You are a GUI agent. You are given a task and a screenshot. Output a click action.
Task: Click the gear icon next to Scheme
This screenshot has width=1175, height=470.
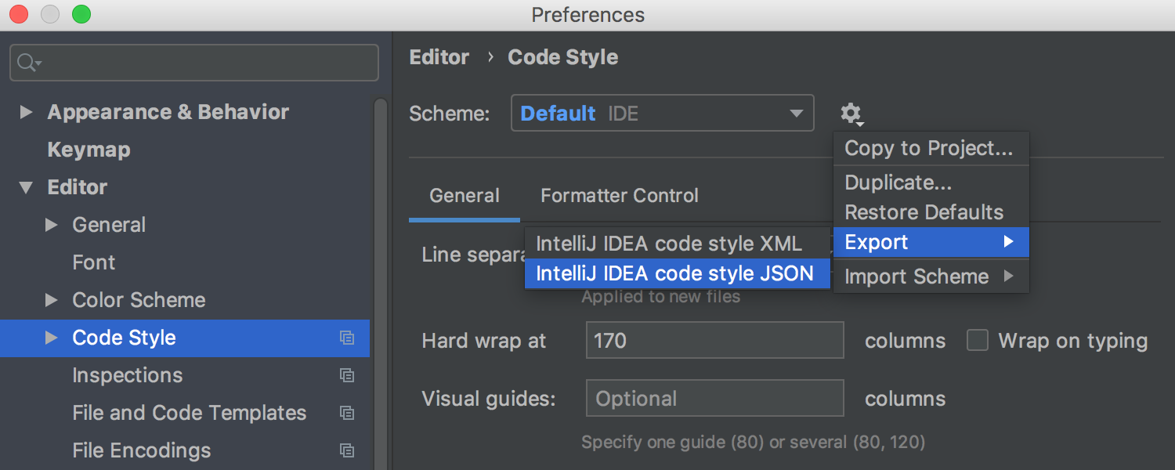851,114
